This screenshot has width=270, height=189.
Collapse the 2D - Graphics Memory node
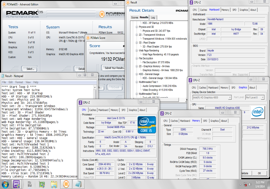[137, 66]
